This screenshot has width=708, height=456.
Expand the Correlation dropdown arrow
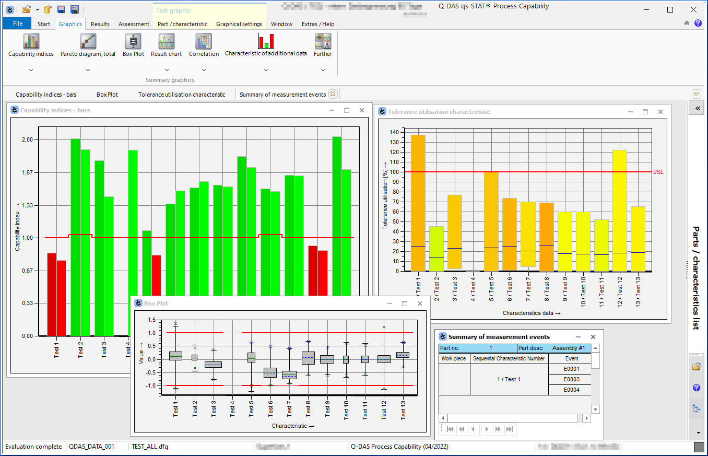pos(204,69)
